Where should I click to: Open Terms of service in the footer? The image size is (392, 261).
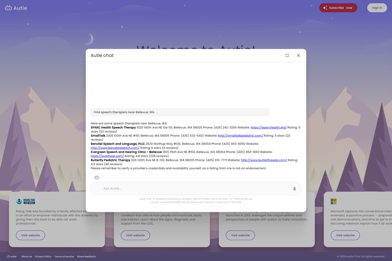coord(64,257)
